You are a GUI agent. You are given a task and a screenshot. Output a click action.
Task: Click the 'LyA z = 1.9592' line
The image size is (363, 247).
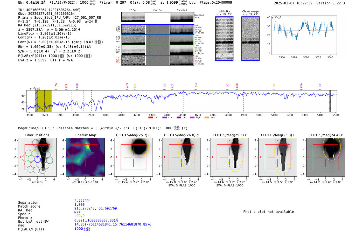tap(45, 60)
